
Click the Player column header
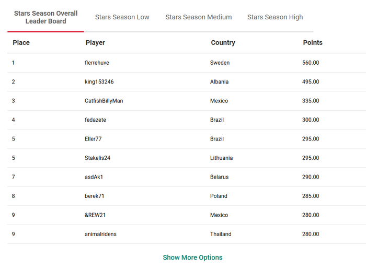tap(96, 43)
